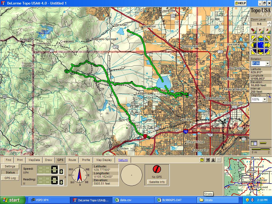Click the yellow question mark tab help icon
Screen dimensions: 272x204
202,160
